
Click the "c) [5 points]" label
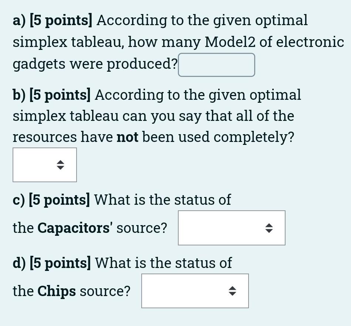tap(51, 200)
